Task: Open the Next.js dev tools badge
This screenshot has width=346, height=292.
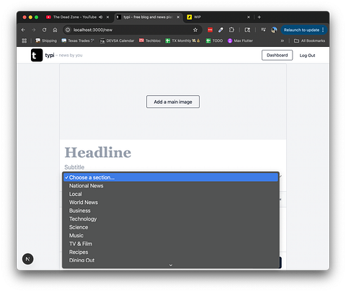Action: point(28,259)
